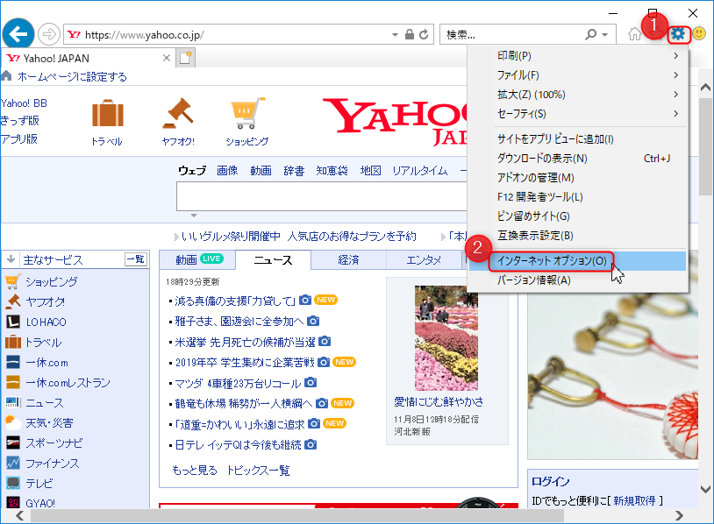Click the 一休.com icon in services list
Screen dimensions: 714x524
click(x=13, y=362)
